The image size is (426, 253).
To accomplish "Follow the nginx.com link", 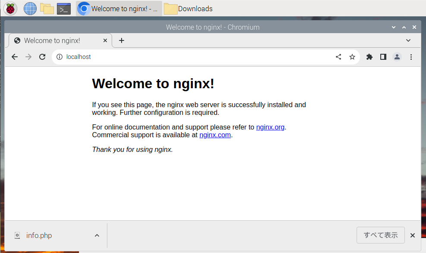I will tap(215, 135).
